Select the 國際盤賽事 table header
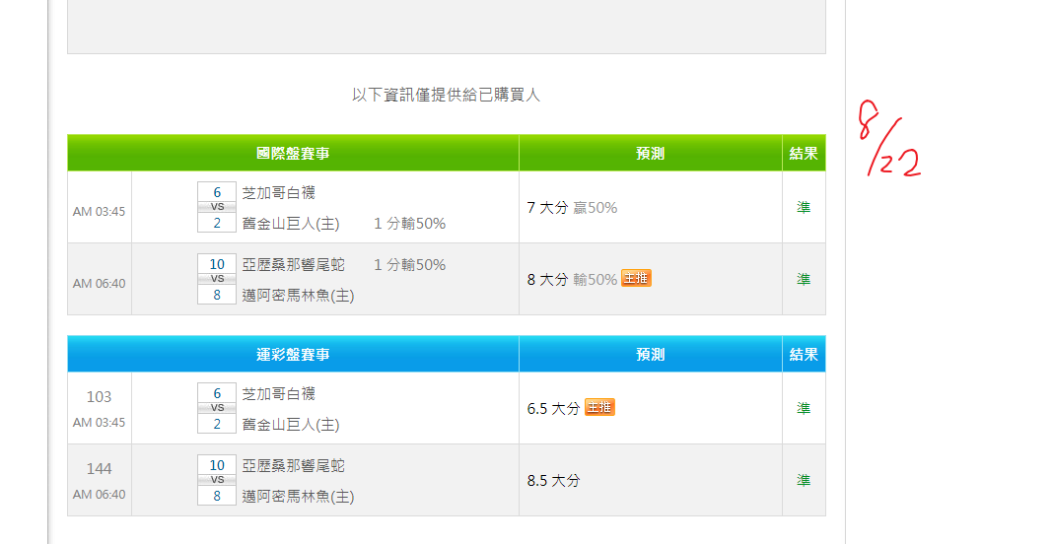 coord(293,154)
